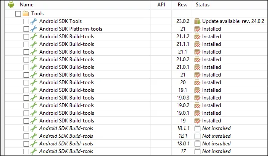Click wrench icon of Build-tools rev 21.1.2
Viewport: 268px width, 156px height.
coord(34,37)
